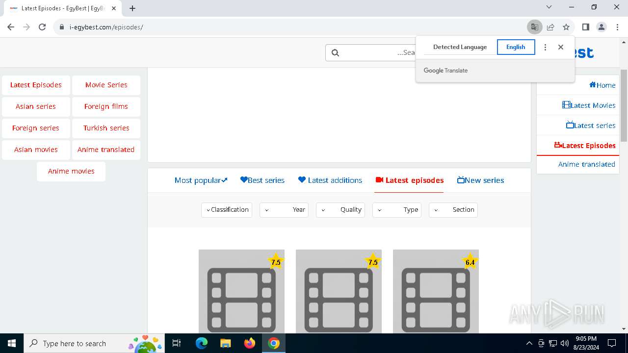Click Foreign films category button
The width and height of the screenshot is (628, 353).
coord(106,106)
